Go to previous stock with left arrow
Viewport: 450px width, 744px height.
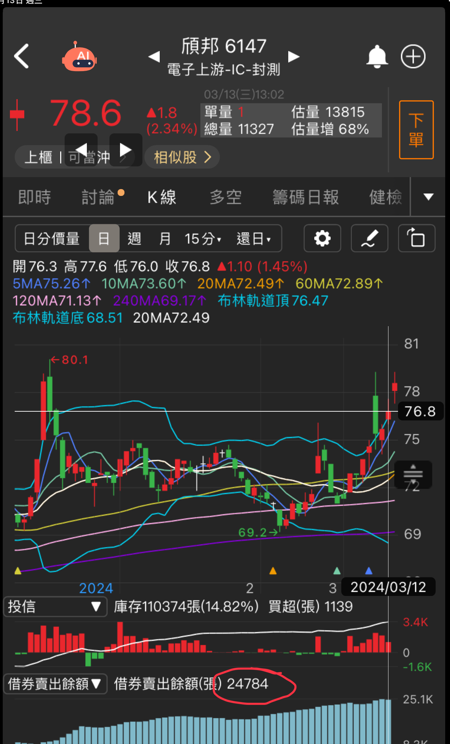coord(154,57)
